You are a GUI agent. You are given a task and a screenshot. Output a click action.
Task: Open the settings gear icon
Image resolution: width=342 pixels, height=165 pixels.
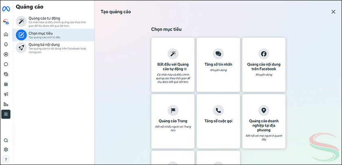tap(6, 150)
